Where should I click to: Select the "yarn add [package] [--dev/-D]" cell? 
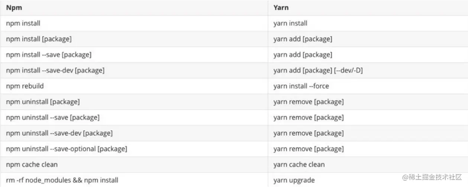318,70
